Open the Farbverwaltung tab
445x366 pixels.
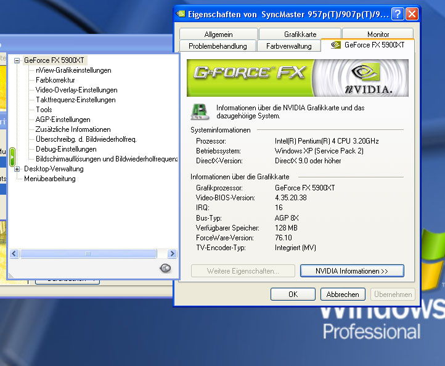point(289,46)
